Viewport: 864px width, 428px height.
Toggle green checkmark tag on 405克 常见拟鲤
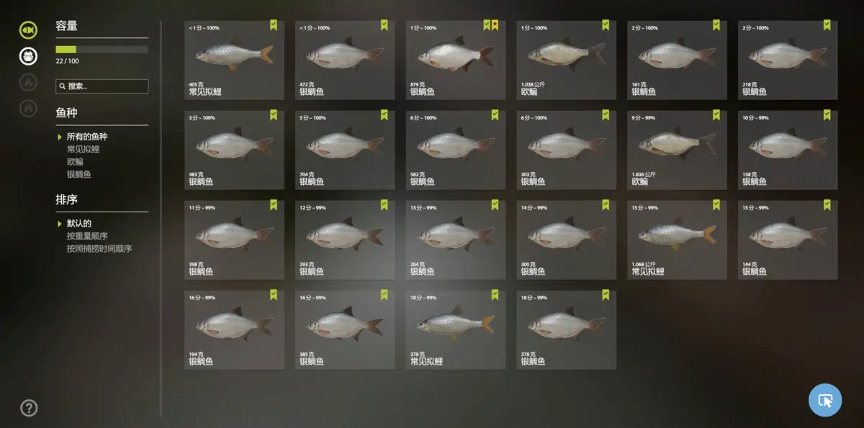pos(274,25)
